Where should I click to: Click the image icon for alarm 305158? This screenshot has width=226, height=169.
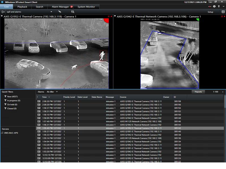click(x=39, y=101)
